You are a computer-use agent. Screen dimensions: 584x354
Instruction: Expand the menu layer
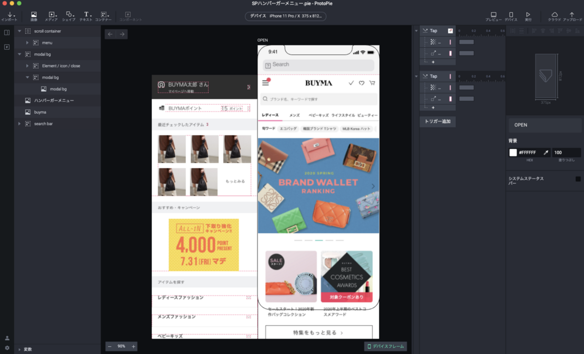pyautogui.click(x=27, y=43)
